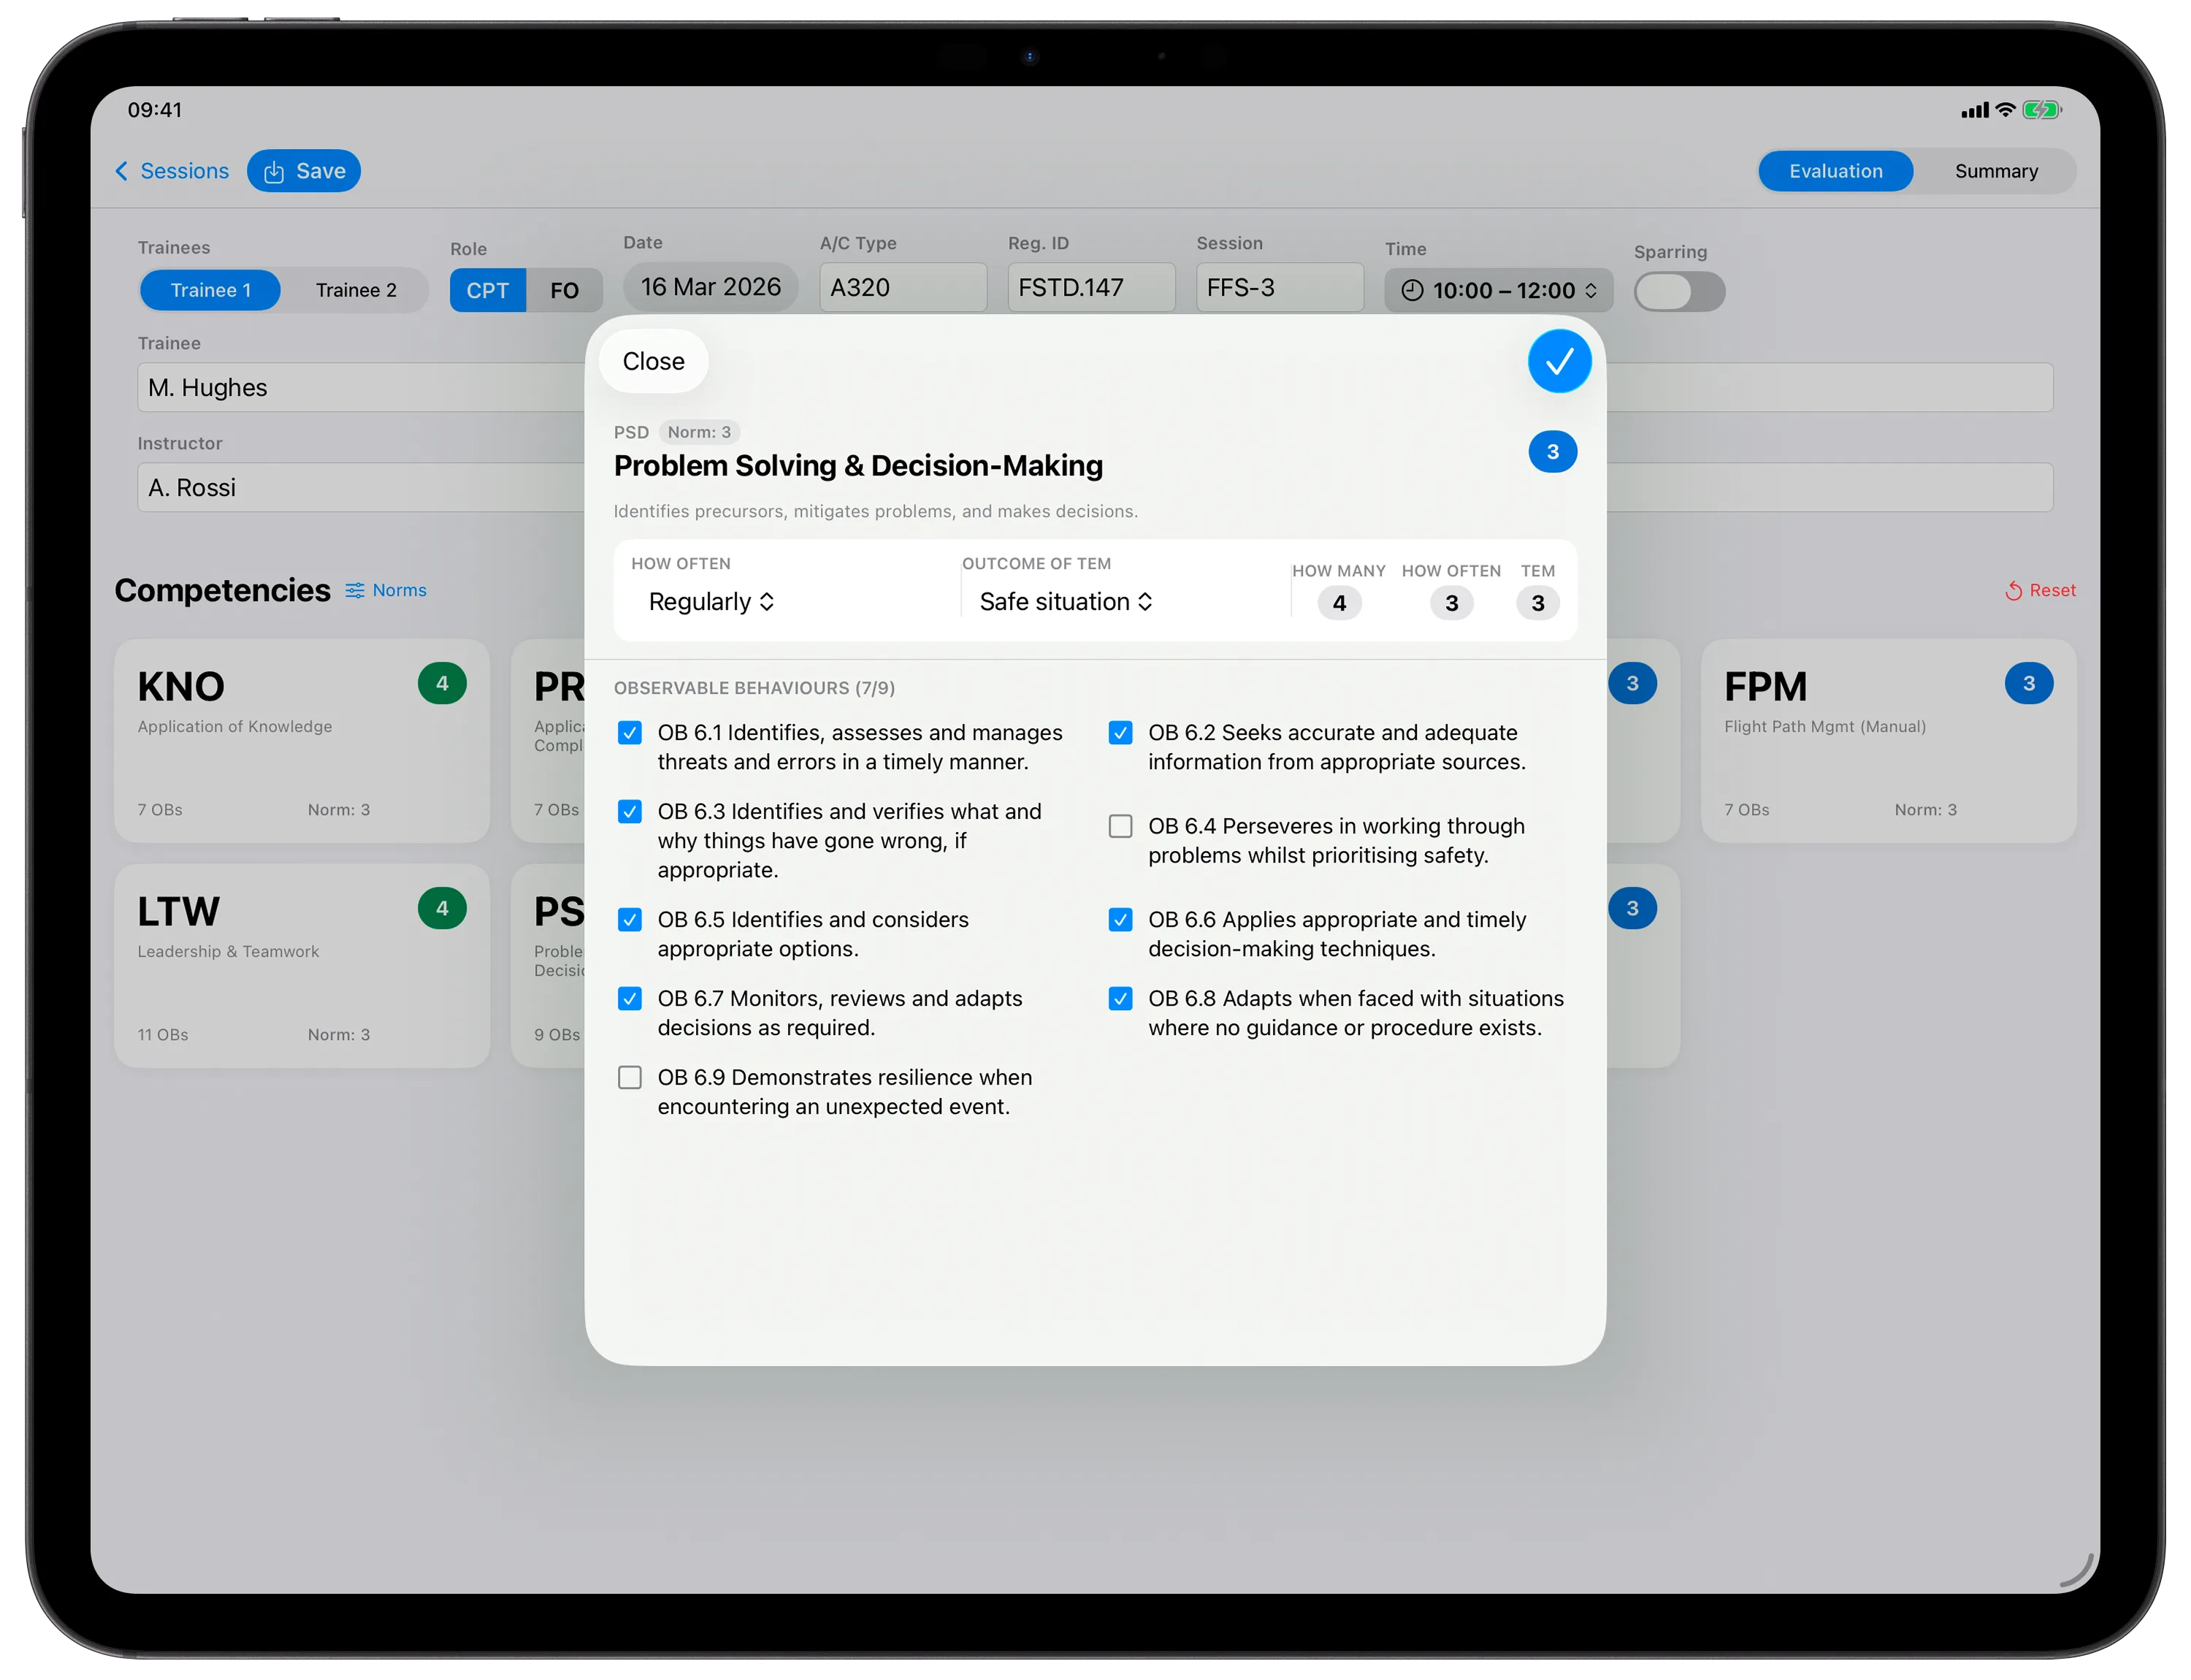Uncheck OB 6.7 monitors and adapts decisions

(629, 998)
